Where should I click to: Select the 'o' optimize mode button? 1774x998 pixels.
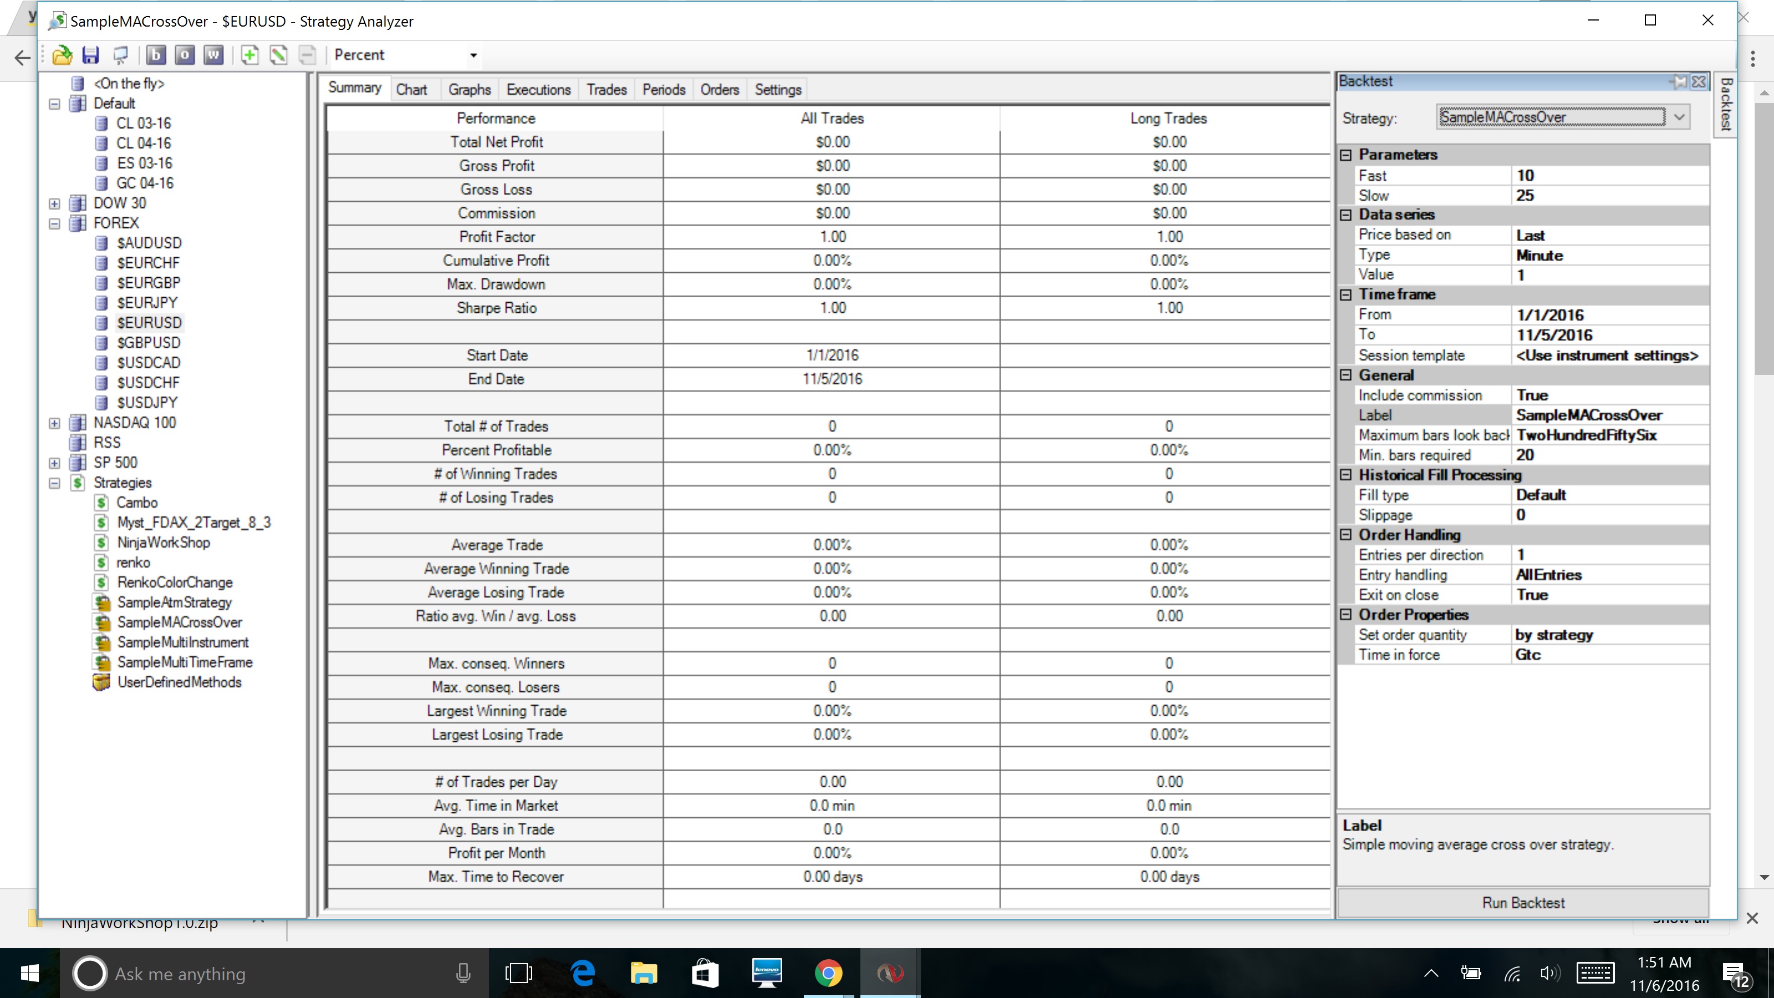point(185,55)
